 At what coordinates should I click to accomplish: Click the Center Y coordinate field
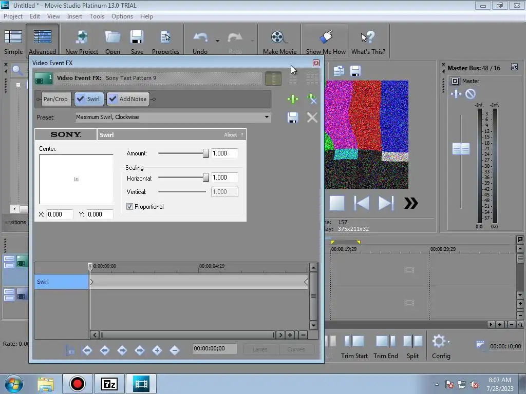pos(100,214)
